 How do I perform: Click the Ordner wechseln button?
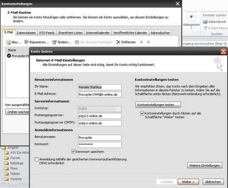[17, 112]
